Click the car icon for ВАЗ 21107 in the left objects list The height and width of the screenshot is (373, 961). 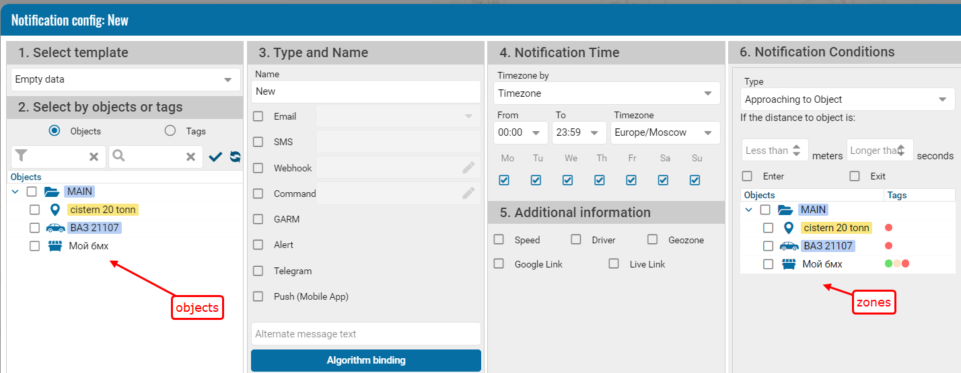[55, 228]
